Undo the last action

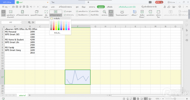coord(31,7)
